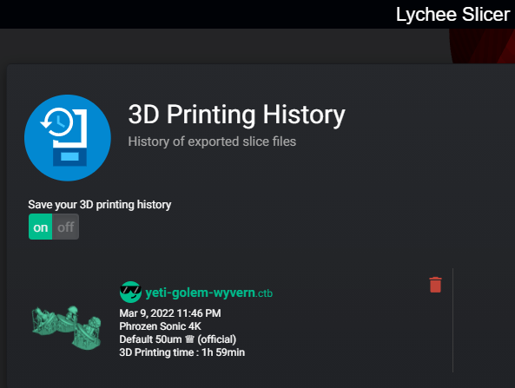This screenshot has height=388, width=515.
Task: Click 'Save your 3D printing history' label
Action: pyautogui.click(x=100, y=205)
